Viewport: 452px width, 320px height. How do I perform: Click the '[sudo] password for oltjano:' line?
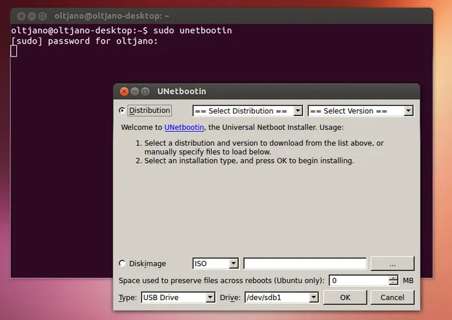(x=84, y=41)
